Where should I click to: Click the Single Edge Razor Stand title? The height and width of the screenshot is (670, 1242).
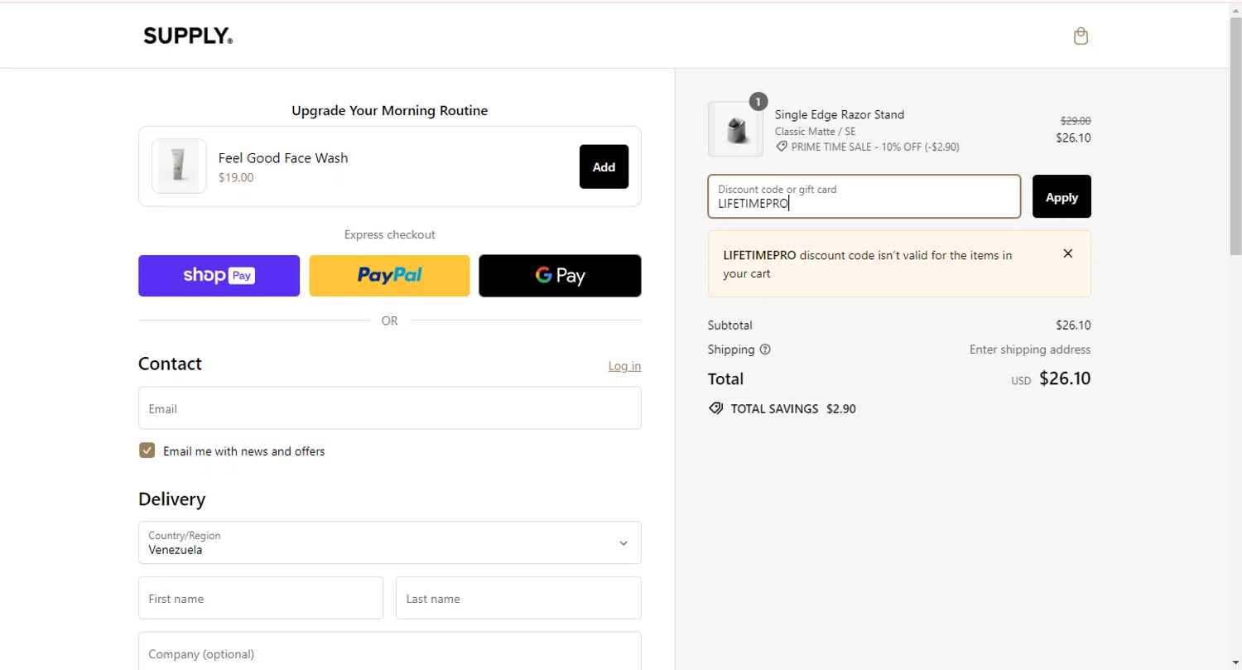840,114
